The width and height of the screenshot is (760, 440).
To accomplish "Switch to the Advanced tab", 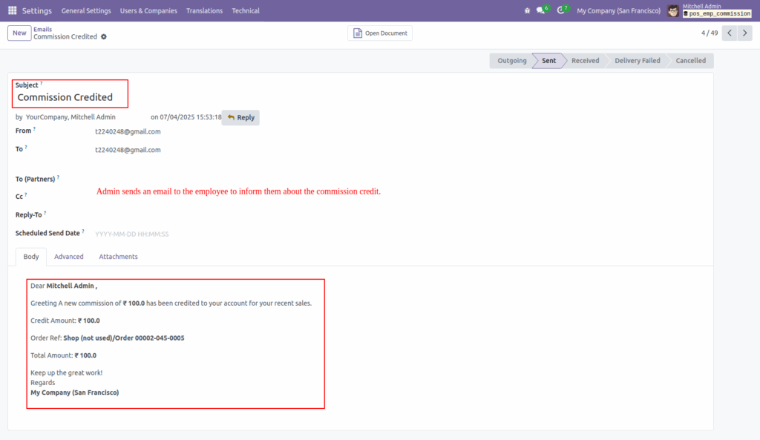I will [x=68, y=256].
